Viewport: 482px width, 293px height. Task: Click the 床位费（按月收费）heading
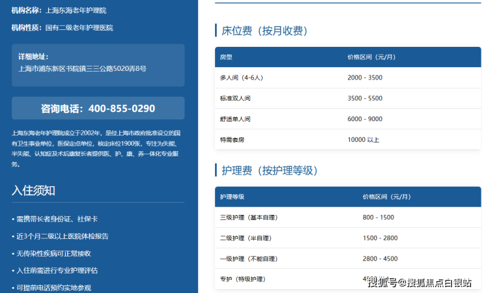pos(264,31)
